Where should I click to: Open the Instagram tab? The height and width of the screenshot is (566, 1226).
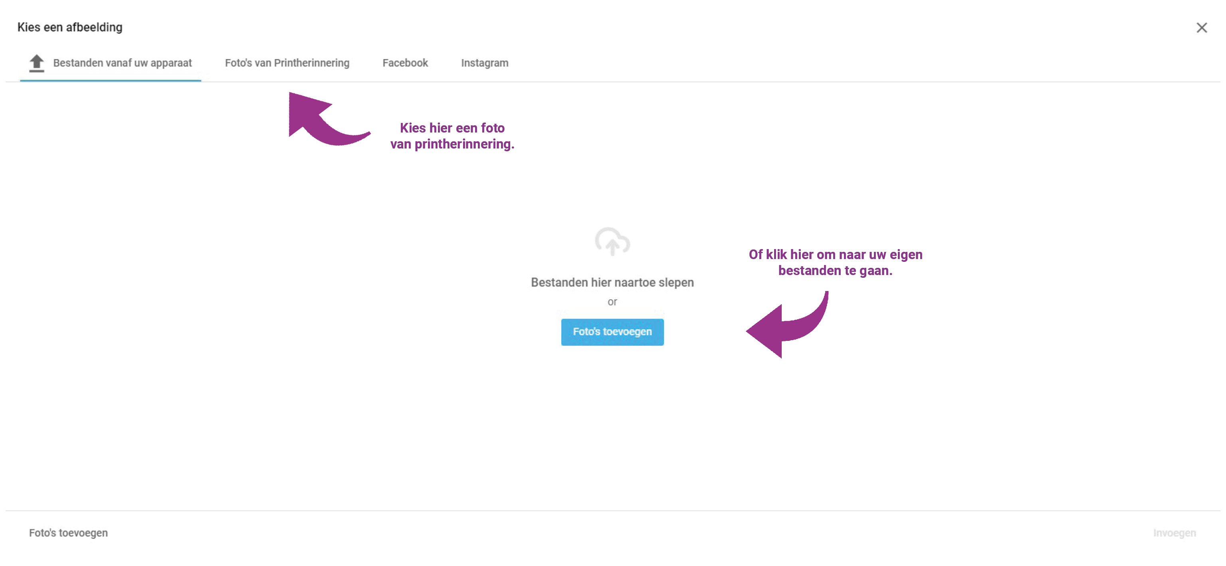tap(485, 63)
